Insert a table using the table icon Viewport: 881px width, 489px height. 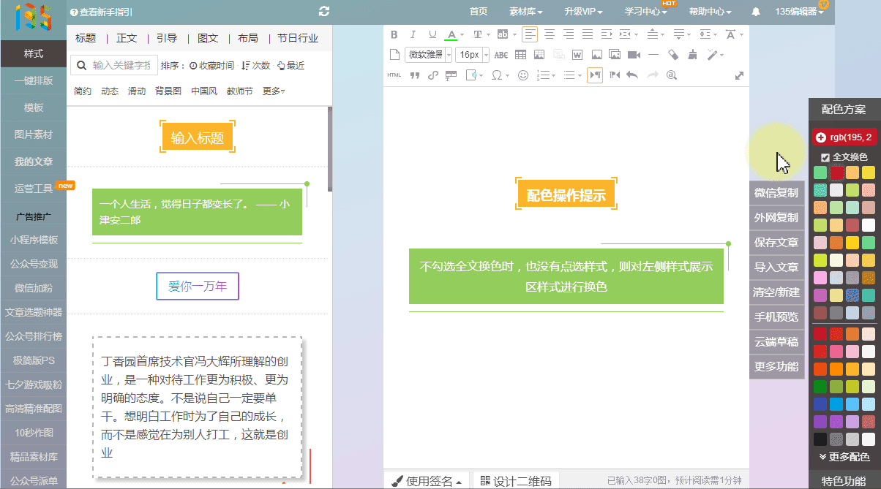[x=520, y=55]
